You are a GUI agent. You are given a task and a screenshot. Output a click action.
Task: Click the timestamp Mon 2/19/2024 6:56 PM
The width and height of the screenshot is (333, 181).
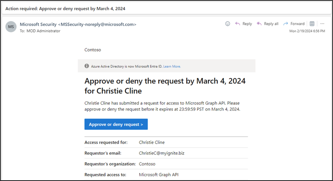pos(307,31)
